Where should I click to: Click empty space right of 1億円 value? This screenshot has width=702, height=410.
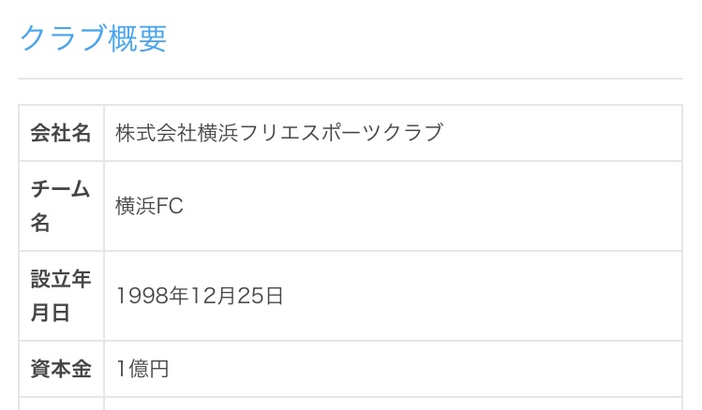coord(426,369)
